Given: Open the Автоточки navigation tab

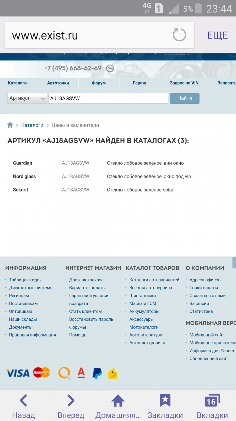Looking at the screenshot, I should 58,83.
